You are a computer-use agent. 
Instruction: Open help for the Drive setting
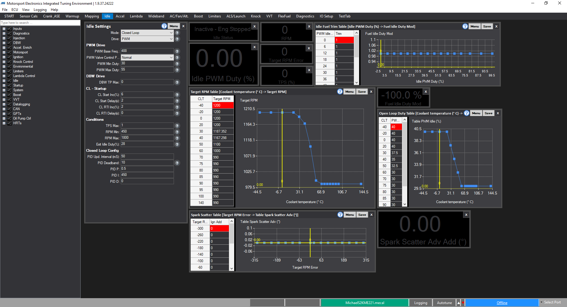pyautogui.click(x=177, y=39)
